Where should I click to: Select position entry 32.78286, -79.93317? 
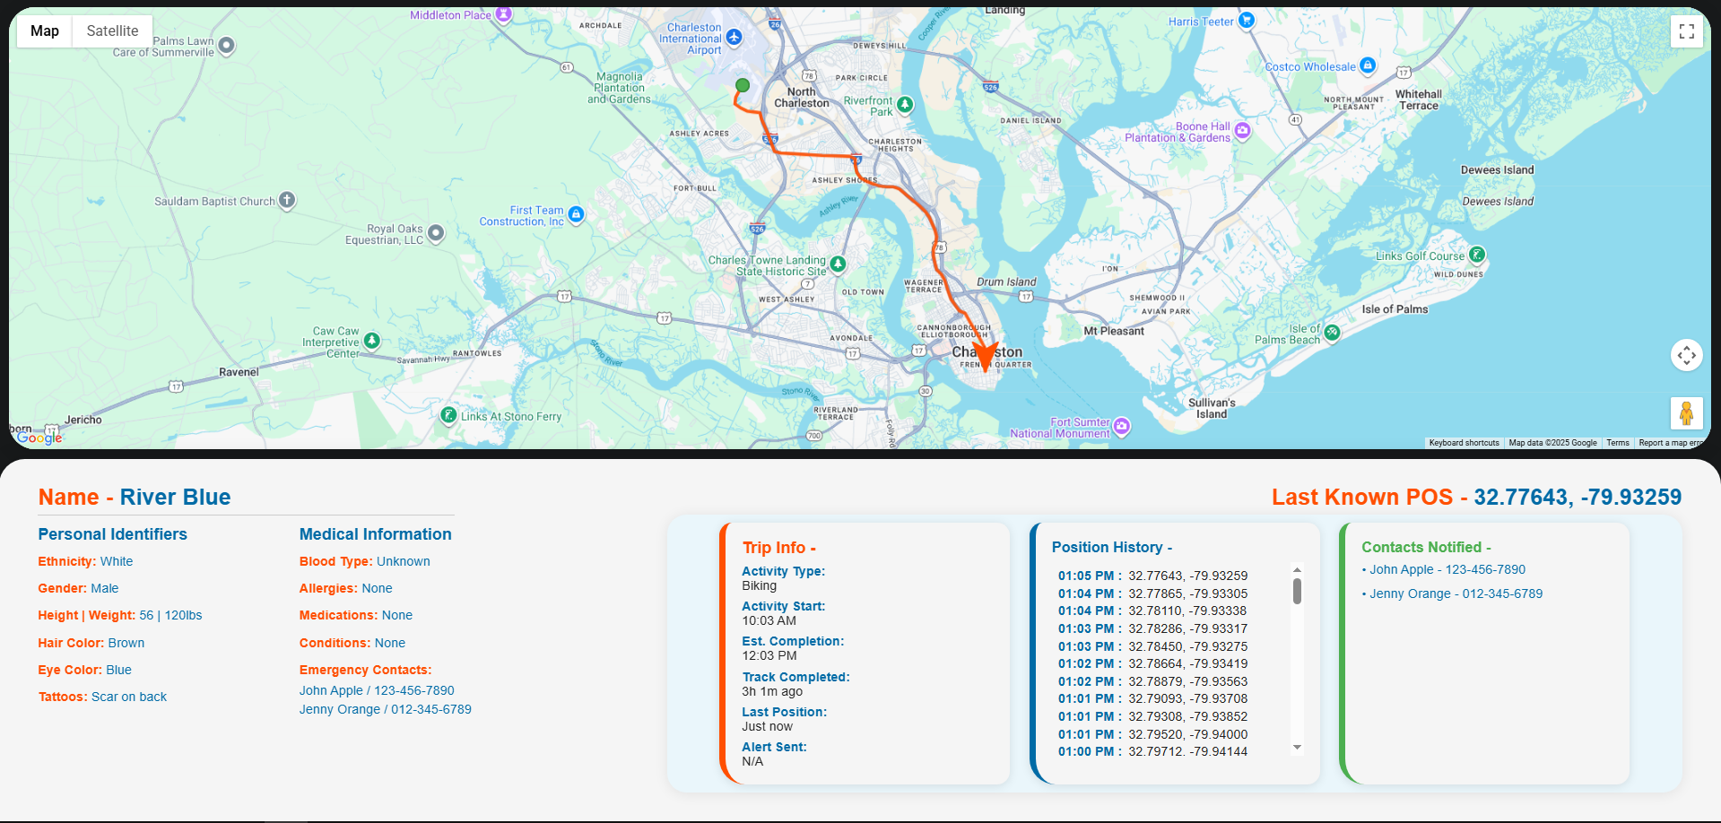[x=1152, y=628]
